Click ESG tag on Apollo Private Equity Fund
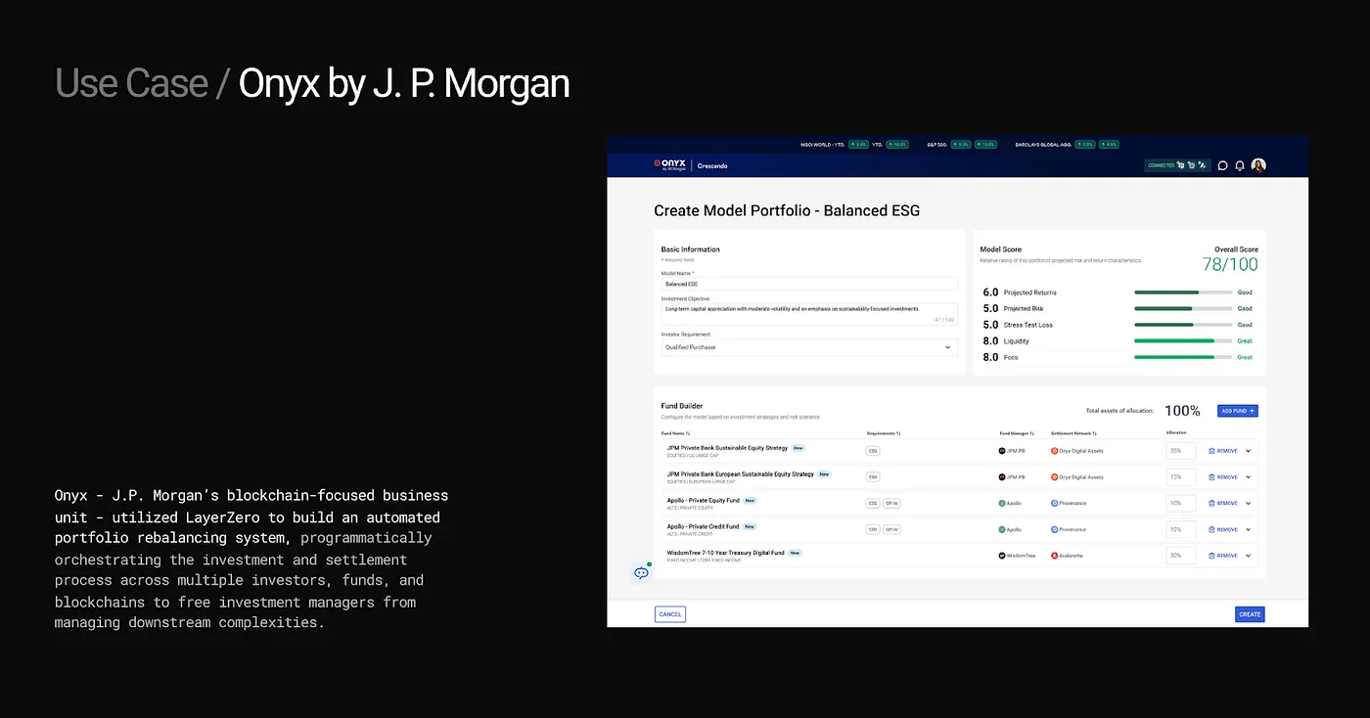Viewport: 1370px width, 718px height. (x=872, y=504)
